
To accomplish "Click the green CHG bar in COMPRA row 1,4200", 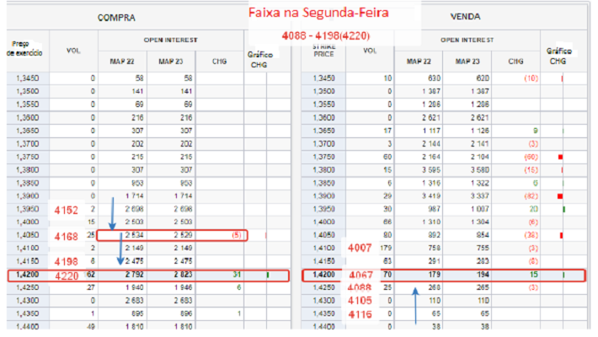I will click(x=268, y=275).
